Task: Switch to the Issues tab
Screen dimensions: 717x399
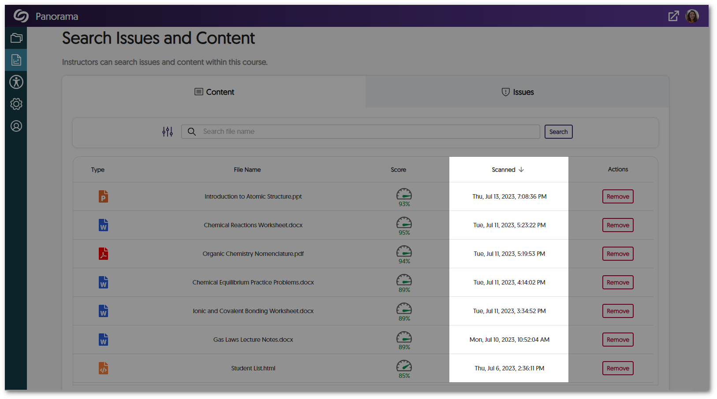Action: click(x=517, y=92)
